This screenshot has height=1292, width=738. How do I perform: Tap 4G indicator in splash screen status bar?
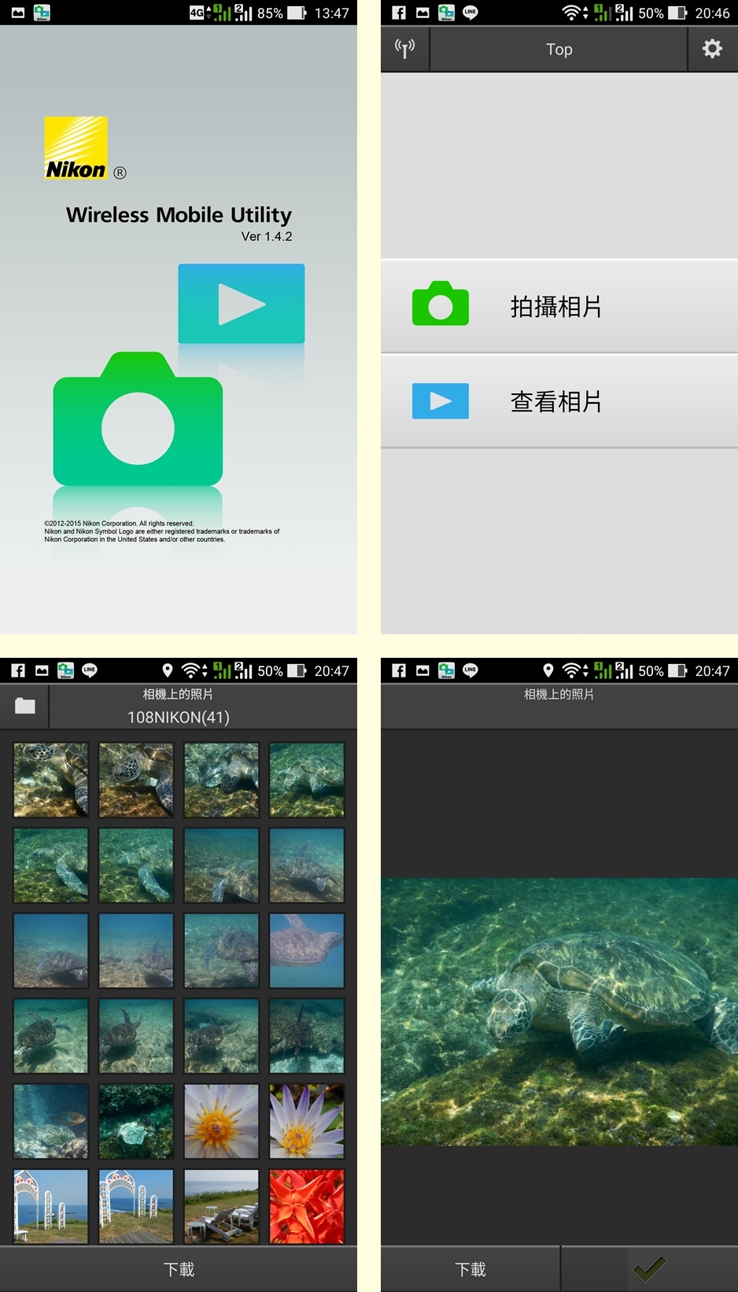coord(197,13)
